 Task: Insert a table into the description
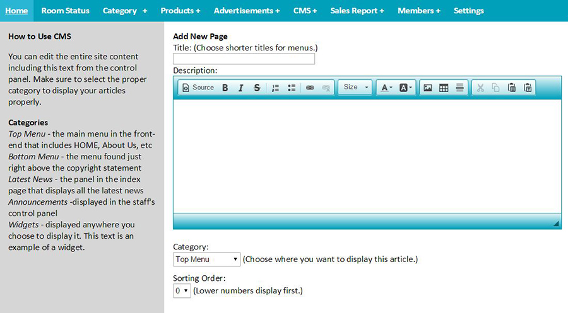[x=444, y=88]
